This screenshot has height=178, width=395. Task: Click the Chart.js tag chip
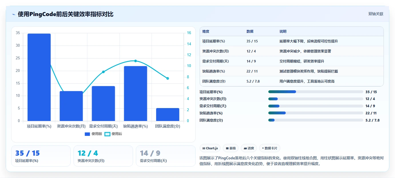210,148
